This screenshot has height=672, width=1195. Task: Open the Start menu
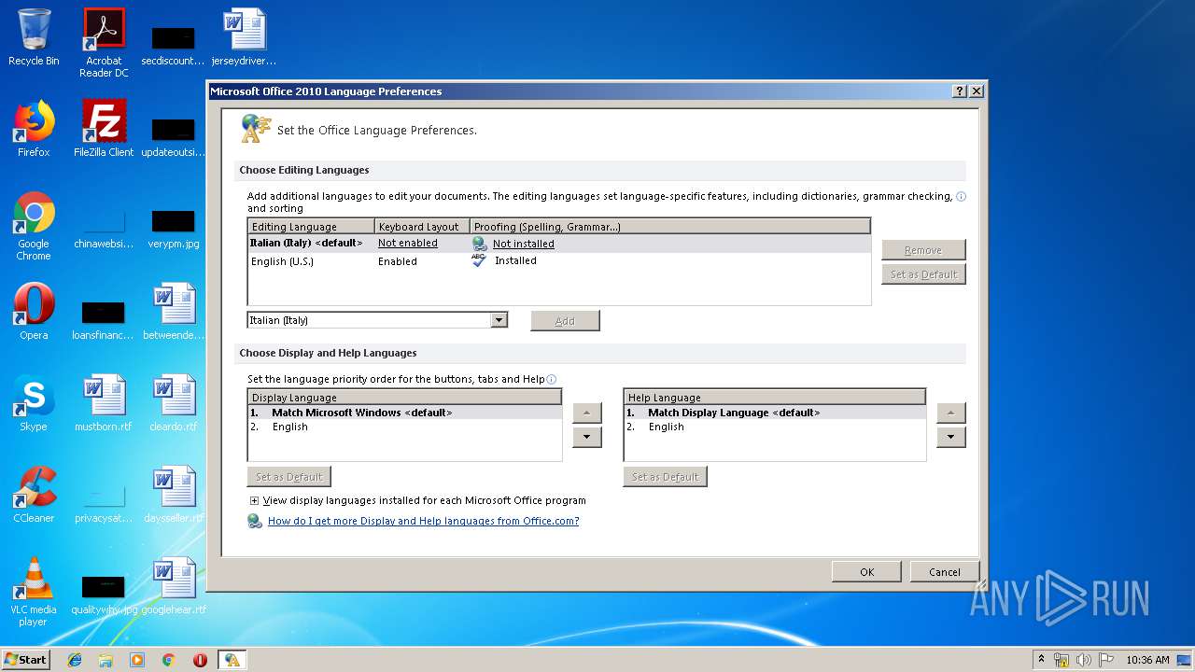click(26, 660)
